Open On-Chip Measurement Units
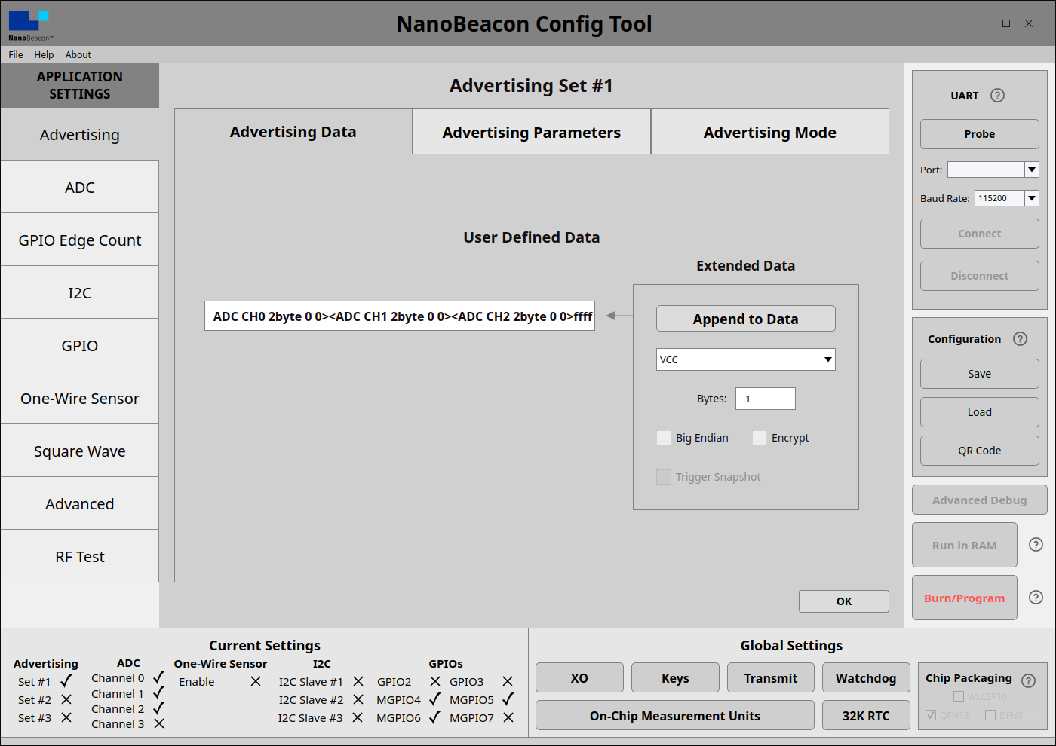 click(x=675, y=715)
